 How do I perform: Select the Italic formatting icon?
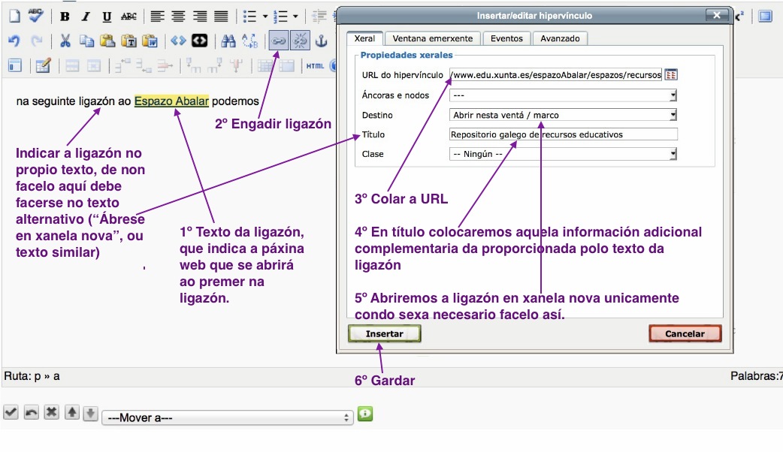click(85, 15)
